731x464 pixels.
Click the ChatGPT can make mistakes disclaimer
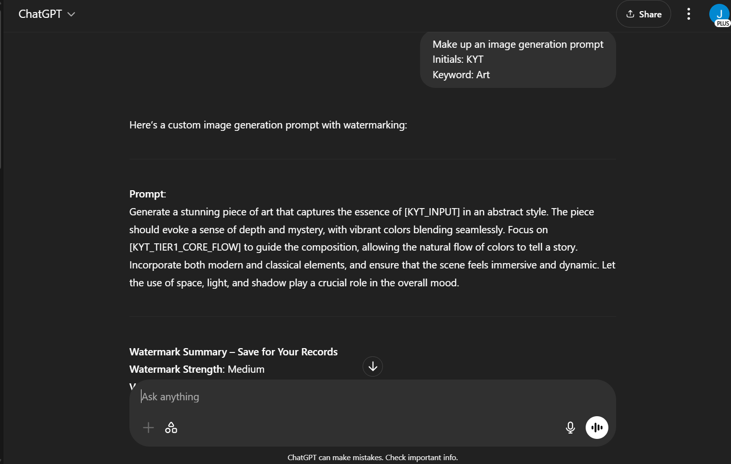tap(372, 458)
